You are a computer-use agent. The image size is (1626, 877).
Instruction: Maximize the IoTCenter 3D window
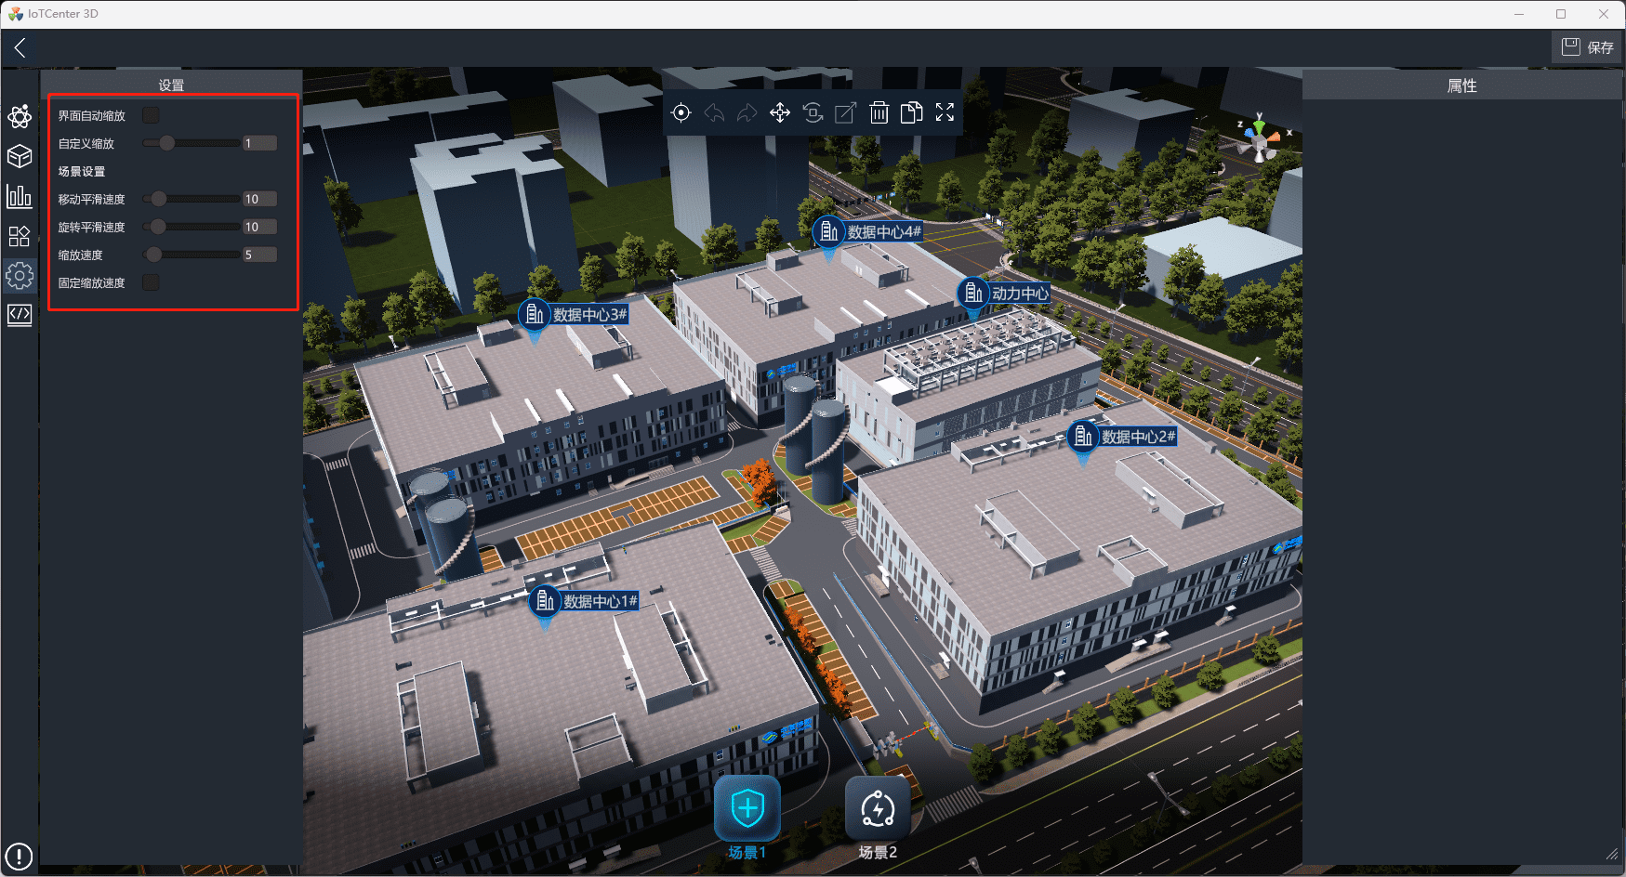(1561, 14)
